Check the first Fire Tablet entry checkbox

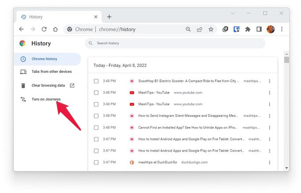click(x=96, y=139)
